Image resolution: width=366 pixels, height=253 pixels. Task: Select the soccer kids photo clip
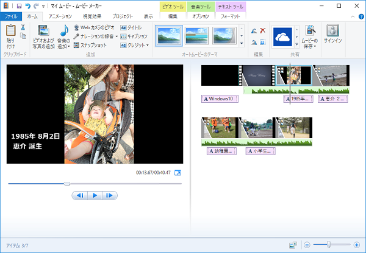[x=220, y=128]
